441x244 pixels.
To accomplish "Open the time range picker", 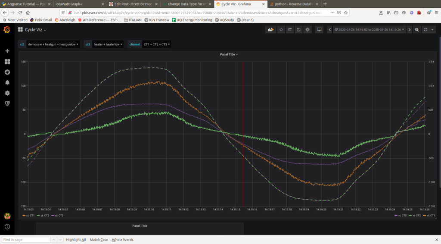I will [x=369, y=30].
